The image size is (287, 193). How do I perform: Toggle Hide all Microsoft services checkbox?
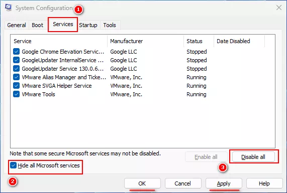tap(13, 165)
